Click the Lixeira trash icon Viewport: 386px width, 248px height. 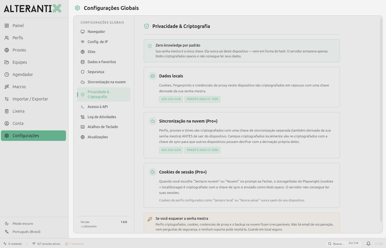pyautogui.click(x=7, y=111)
